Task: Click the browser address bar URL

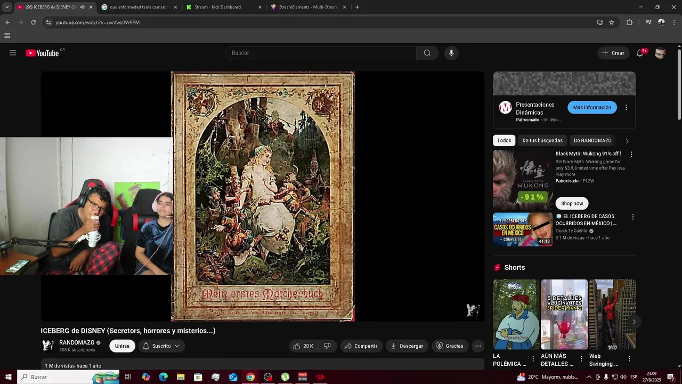Action: coord(98,22)
